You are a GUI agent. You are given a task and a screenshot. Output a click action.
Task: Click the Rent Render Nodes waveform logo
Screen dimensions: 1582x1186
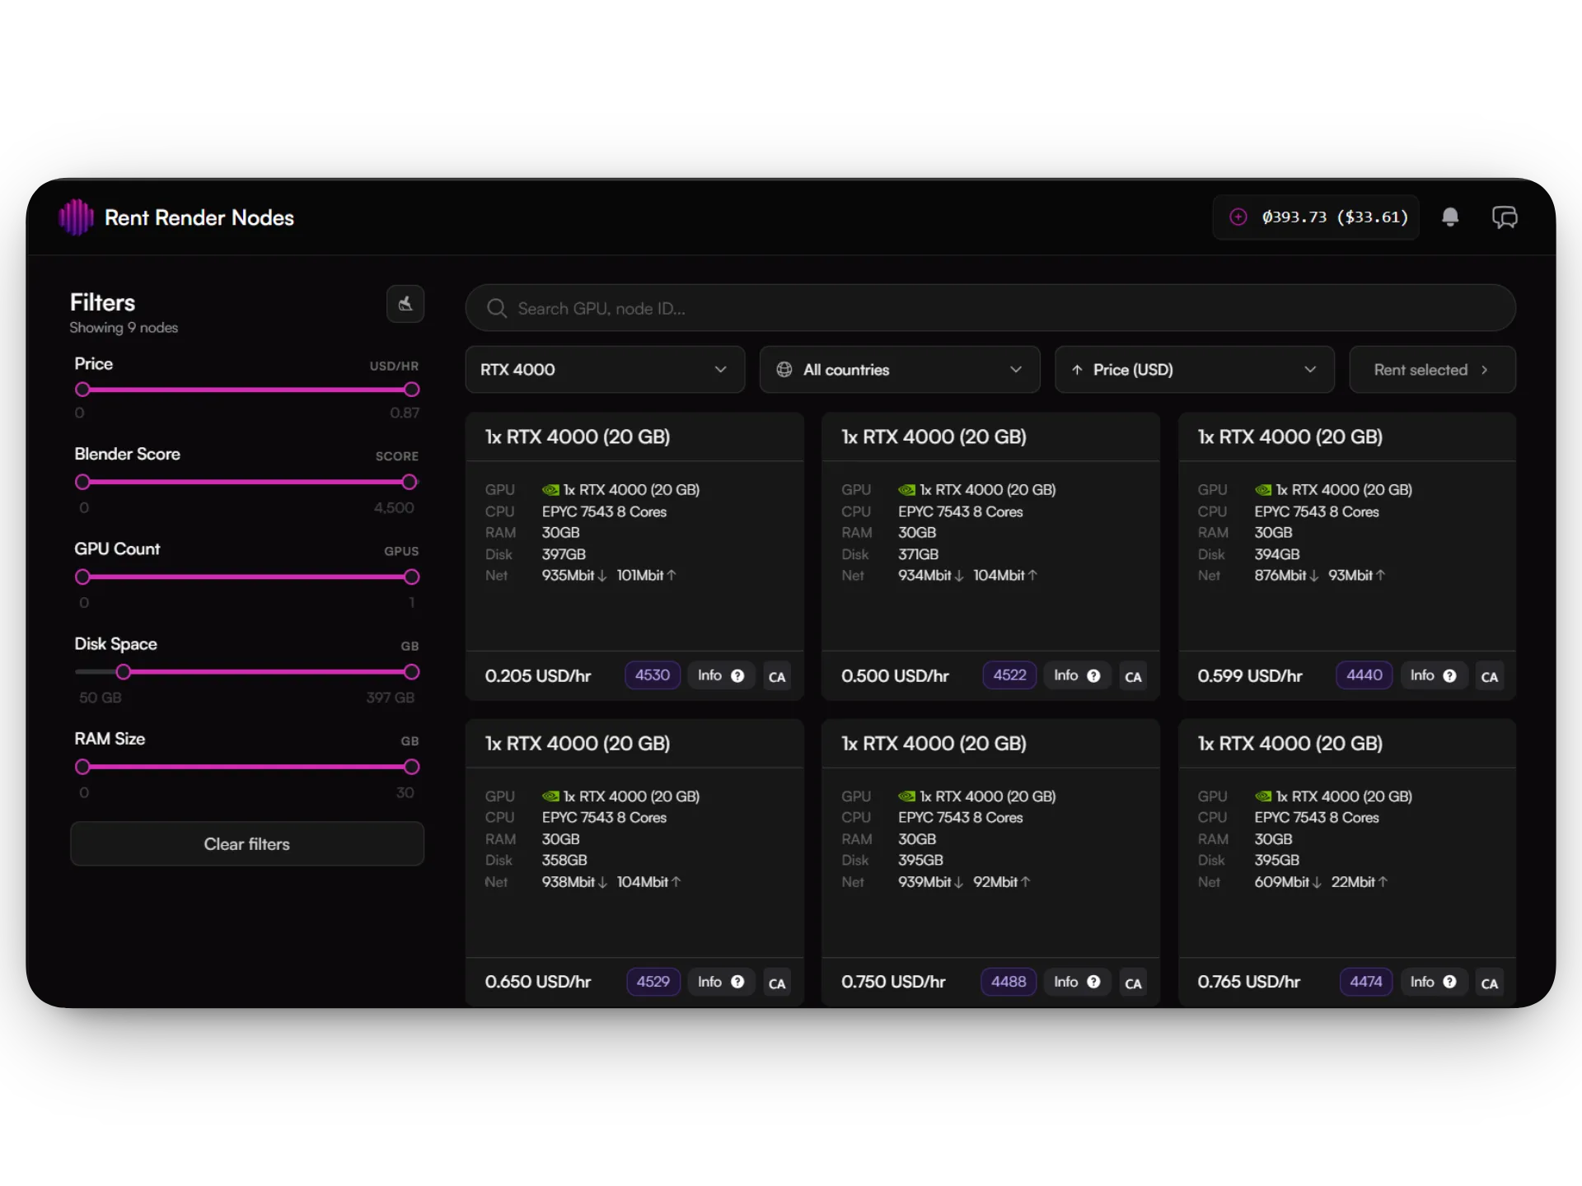[x=76, y=217]
